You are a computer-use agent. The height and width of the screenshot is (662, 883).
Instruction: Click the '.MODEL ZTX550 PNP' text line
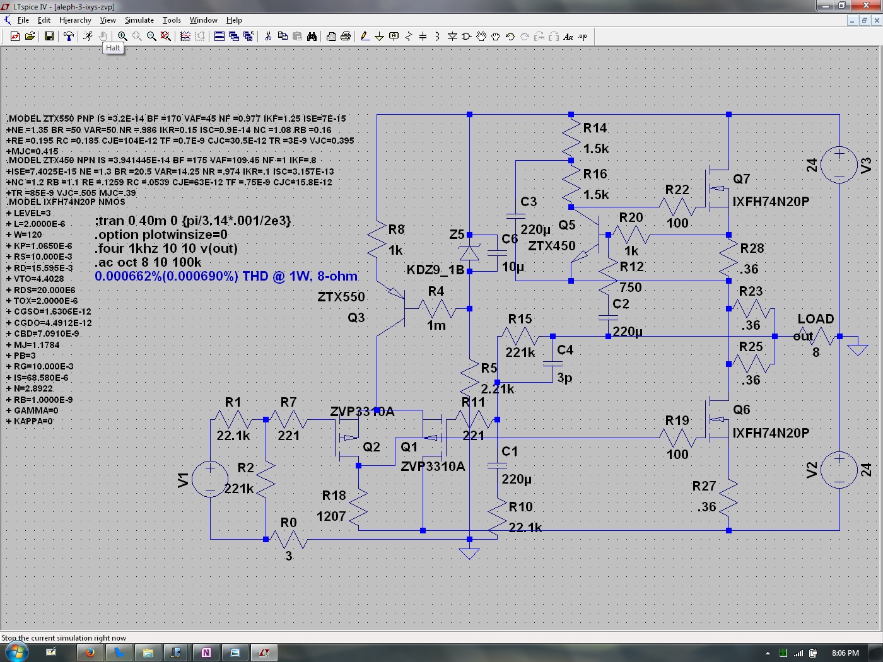click(x=176, y=119)
